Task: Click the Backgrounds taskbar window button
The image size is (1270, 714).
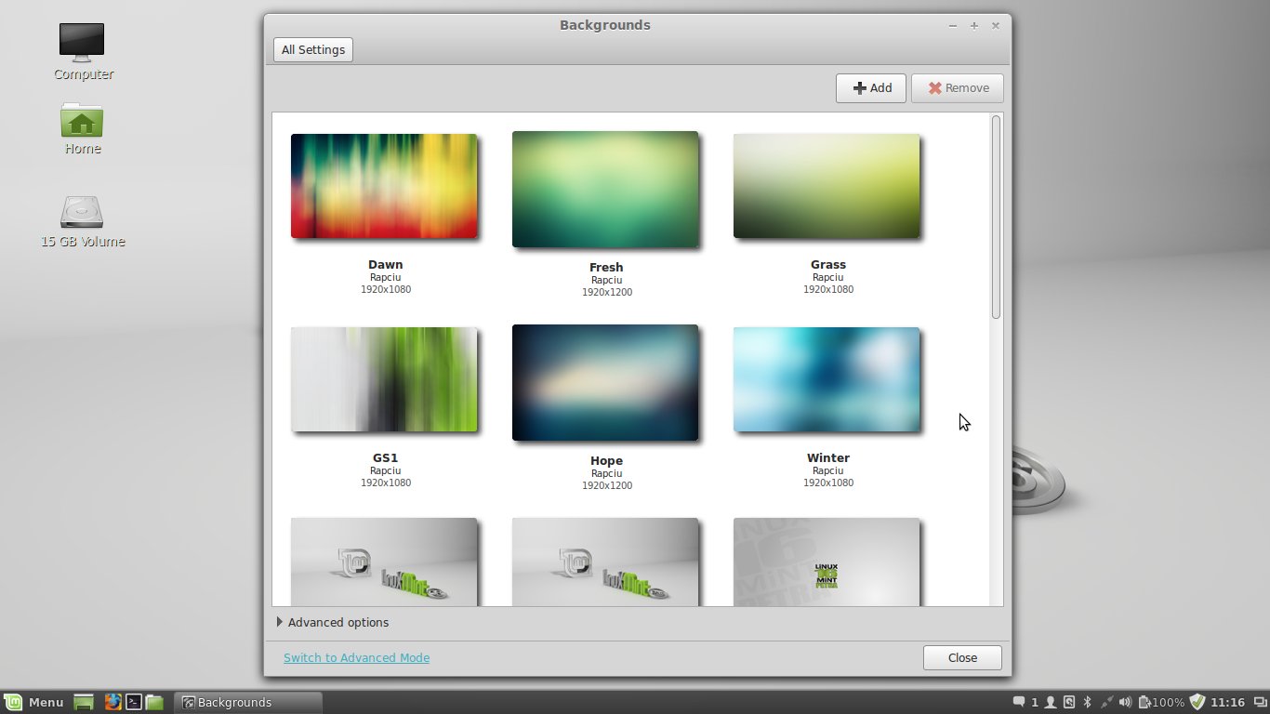Action: [x=248, y=702]
